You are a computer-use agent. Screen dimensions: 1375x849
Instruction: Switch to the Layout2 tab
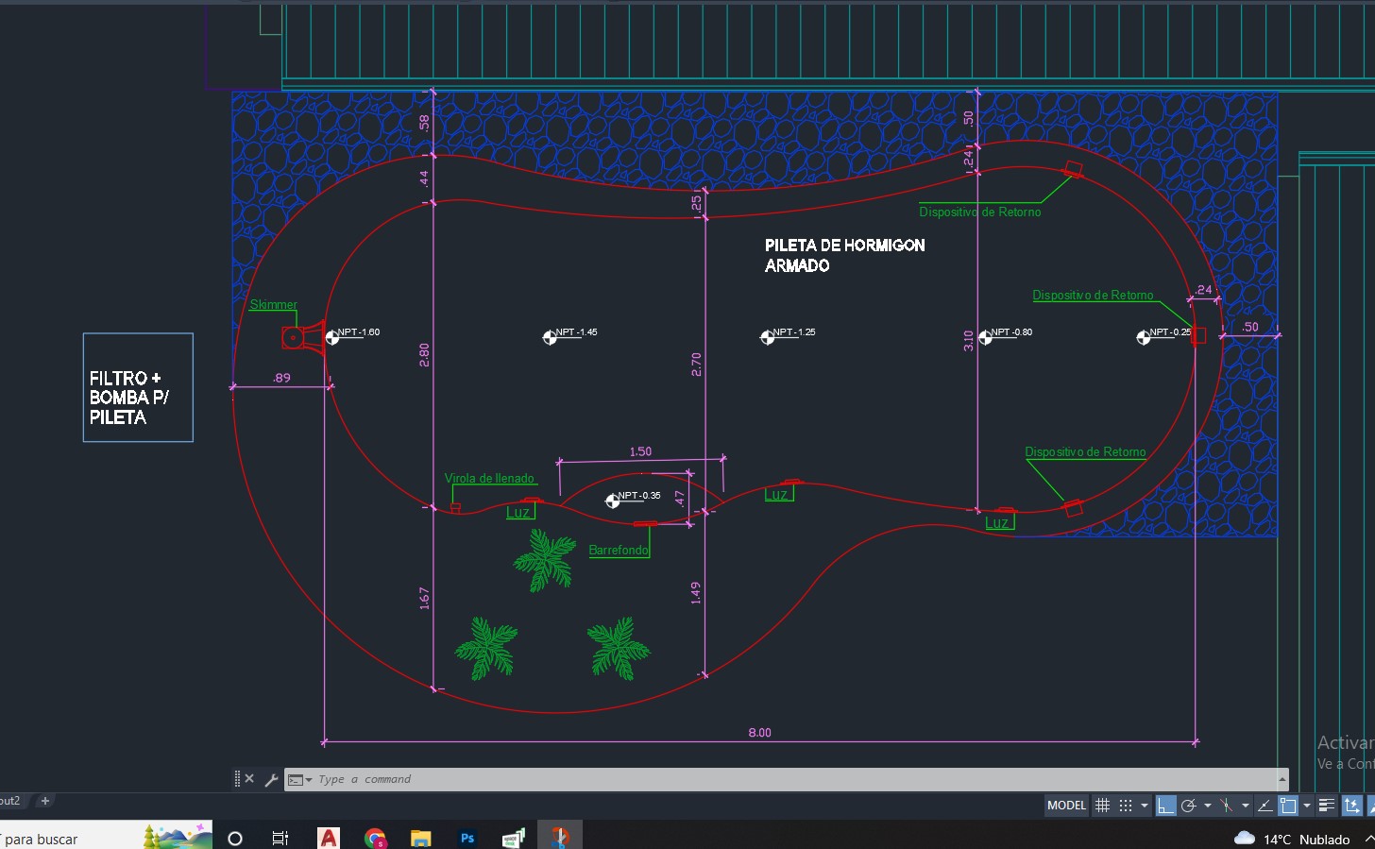(x=9, y=801)
